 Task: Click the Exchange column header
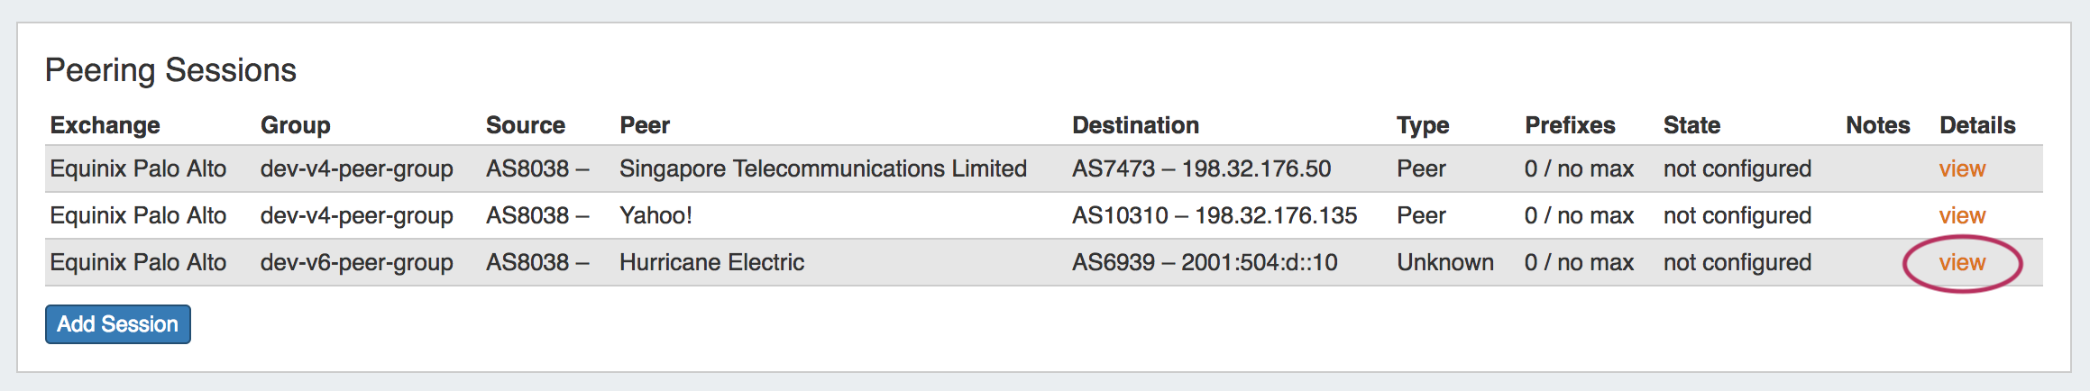tap(105, 125)
